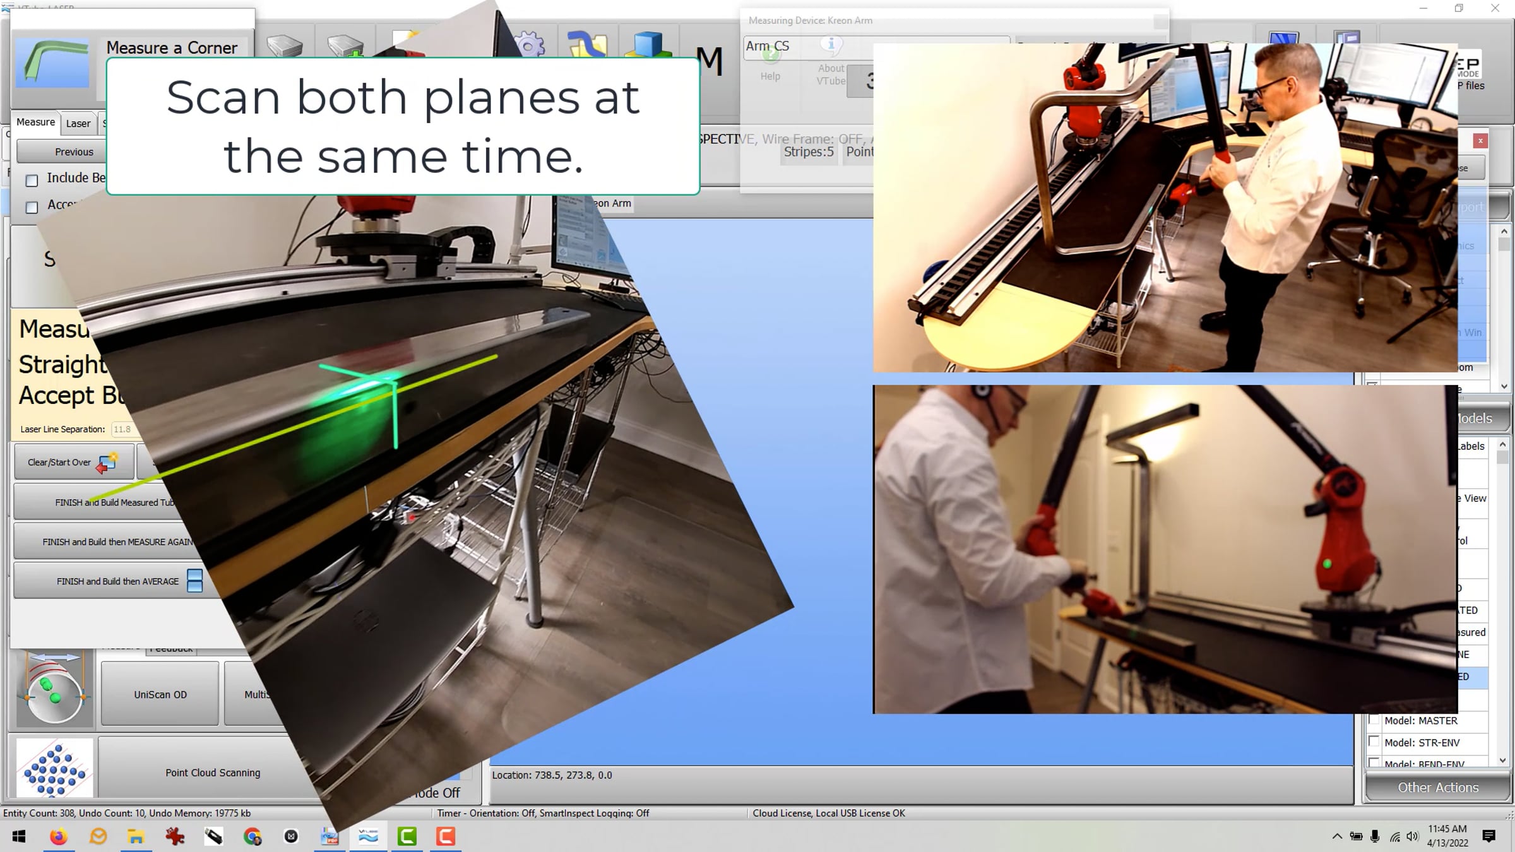Click the About VTube info icon
Viewport: 1515px width, 852px height.
pos(831,44)
